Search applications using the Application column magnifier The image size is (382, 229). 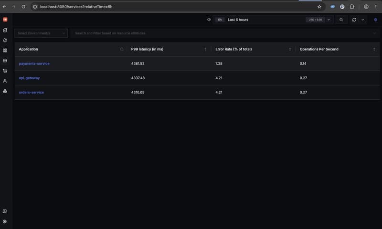click(122, 49)
